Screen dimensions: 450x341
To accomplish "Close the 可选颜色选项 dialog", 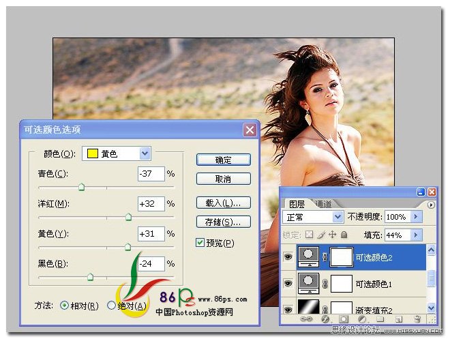I will pos(250,130).
